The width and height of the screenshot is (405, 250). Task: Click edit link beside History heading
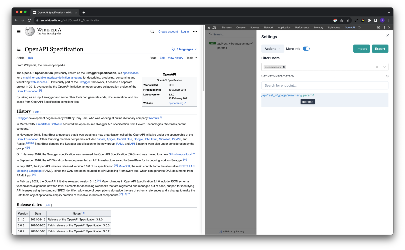(x=37, y=112)
